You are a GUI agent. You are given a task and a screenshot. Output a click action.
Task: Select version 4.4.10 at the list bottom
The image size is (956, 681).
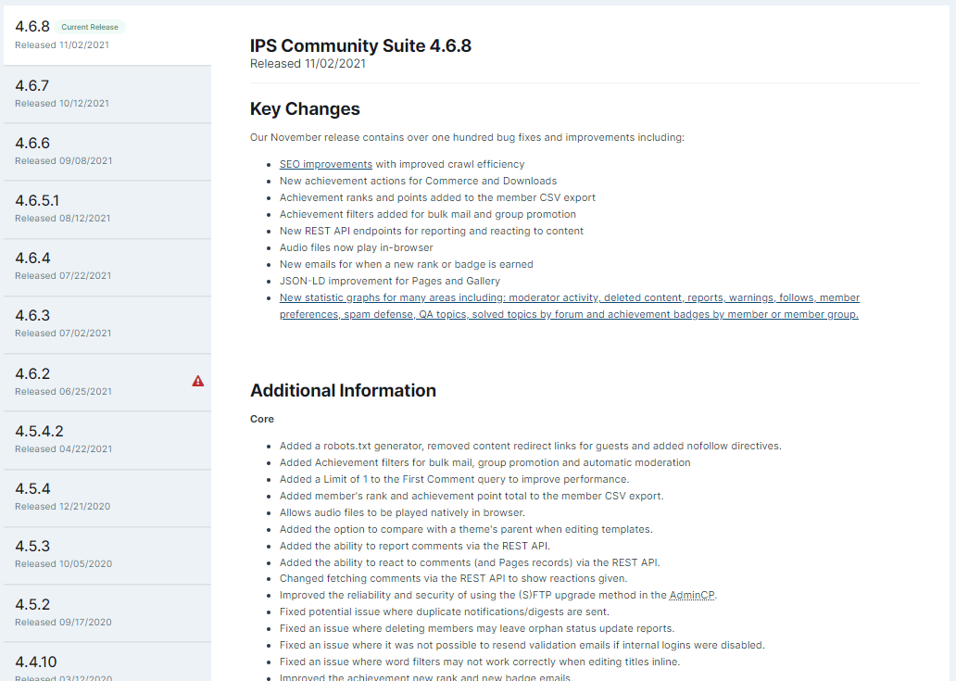coord(107,662)
